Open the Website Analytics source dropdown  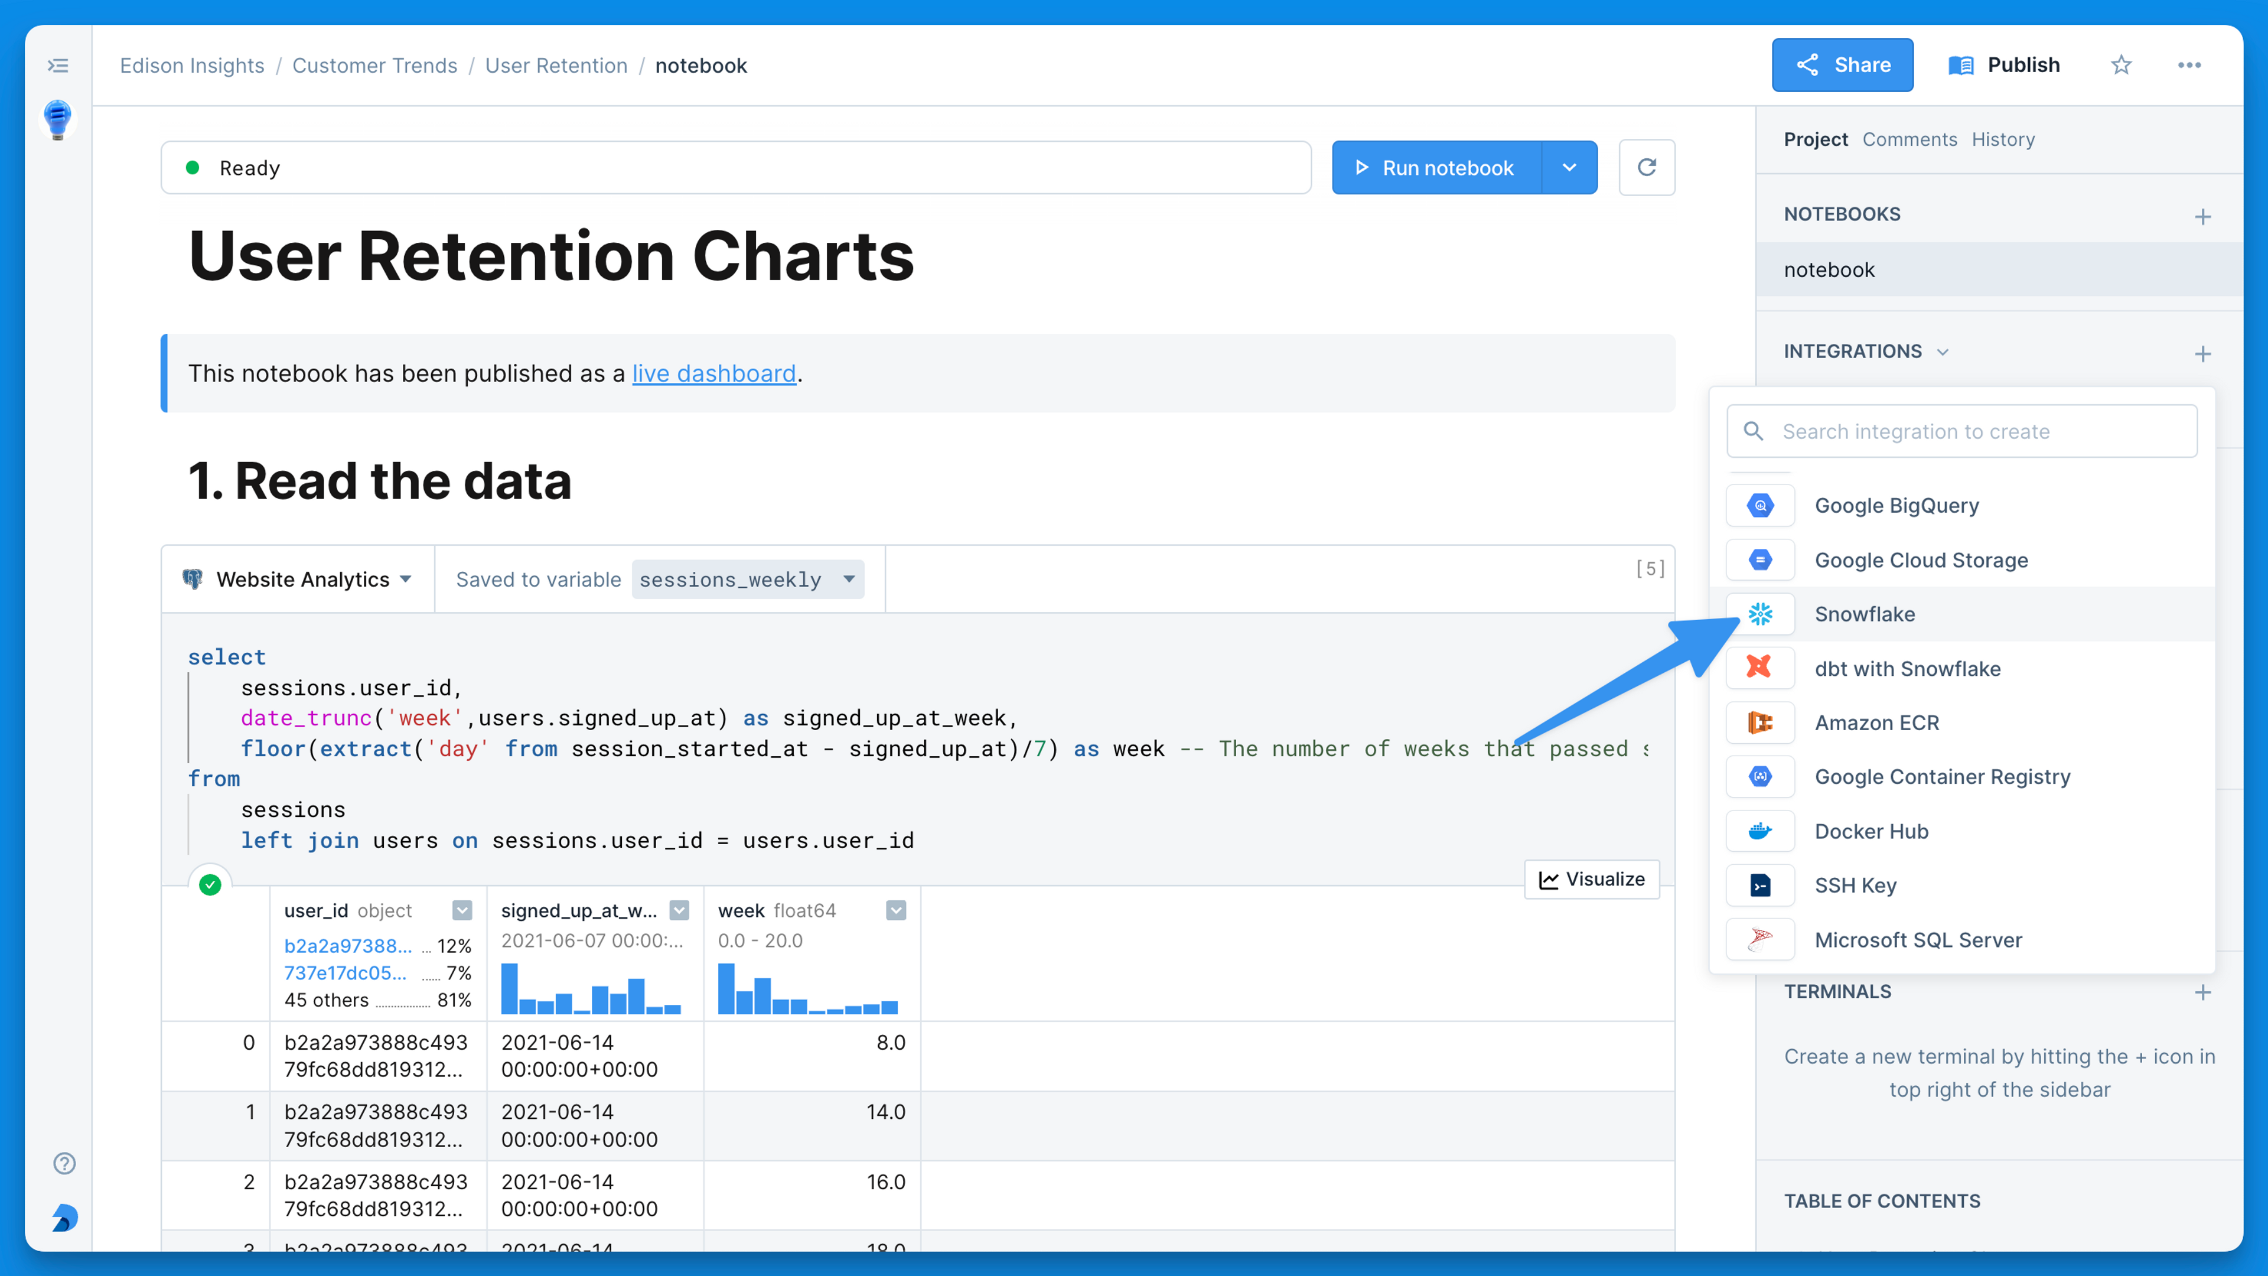[x=298, y=578]
